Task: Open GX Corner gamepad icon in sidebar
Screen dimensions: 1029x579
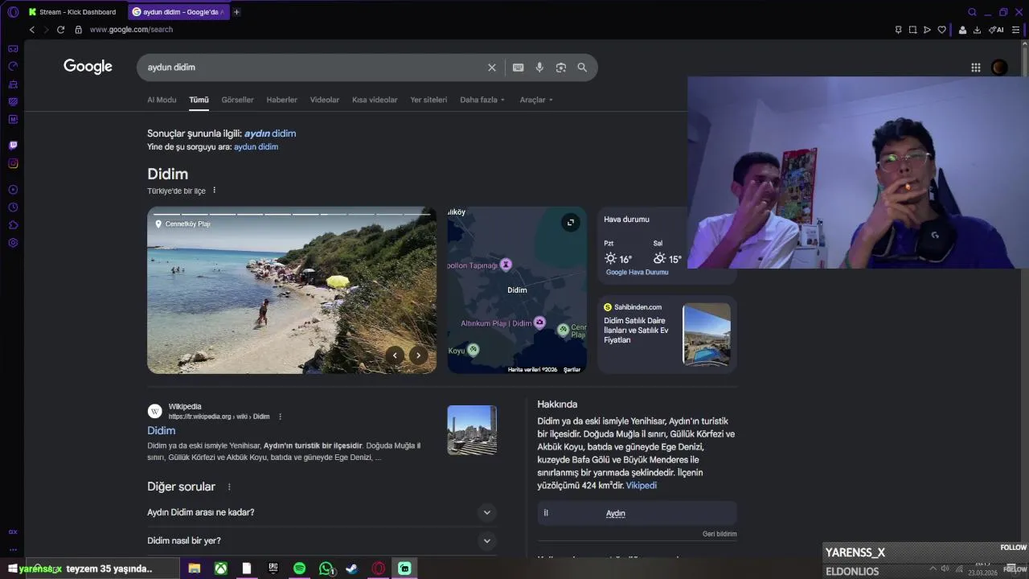Action: tap(13, 48)
